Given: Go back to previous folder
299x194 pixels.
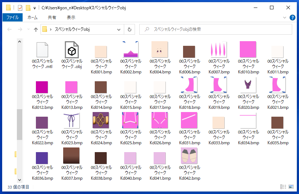Looking at the screenshot, I should tap(9, 29).
